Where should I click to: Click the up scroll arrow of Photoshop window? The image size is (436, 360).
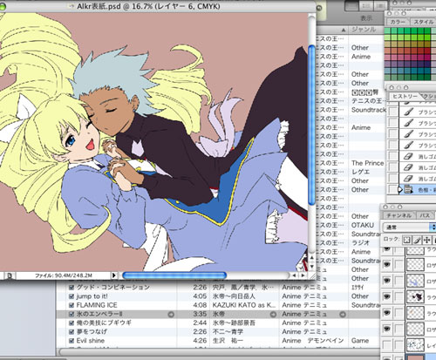coord(311,257)
